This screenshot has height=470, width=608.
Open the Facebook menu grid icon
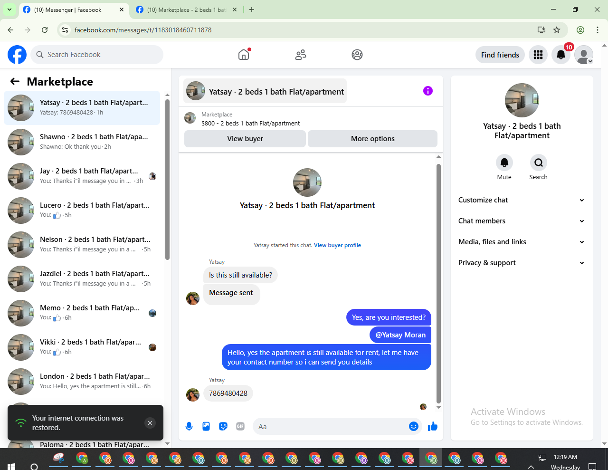tap(538, 55)
